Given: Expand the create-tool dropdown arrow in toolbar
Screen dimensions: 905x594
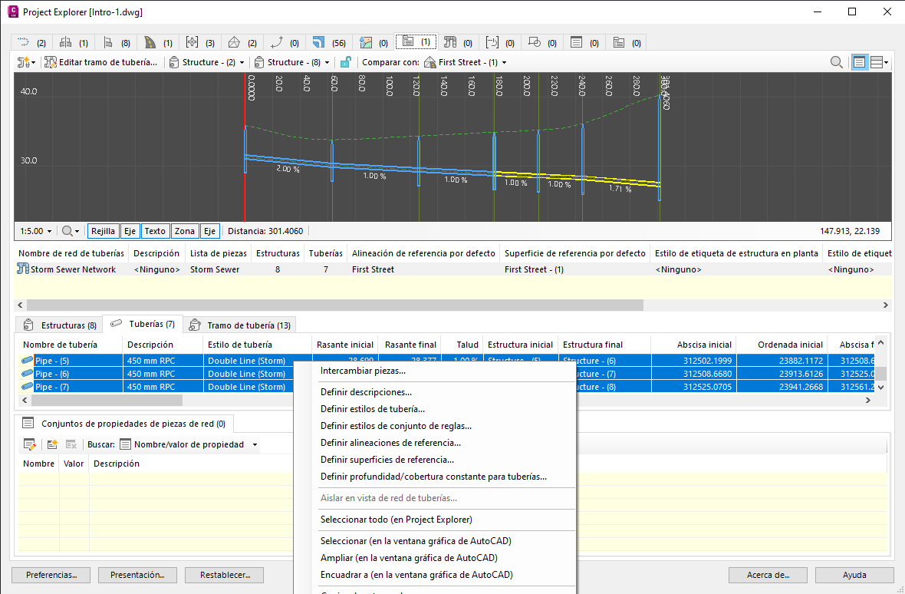Looking at the screenshot, I should click(x=34, y=63).
